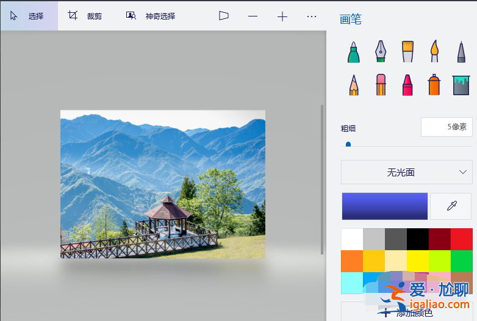Open the three-dot more options menu

click(312, 16)
